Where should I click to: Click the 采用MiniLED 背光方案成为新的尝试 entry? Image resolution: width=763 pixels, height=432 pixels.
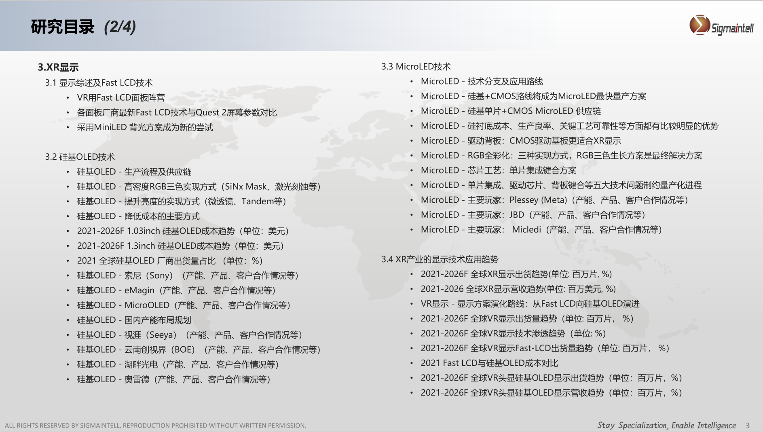(x=145, y=127)
